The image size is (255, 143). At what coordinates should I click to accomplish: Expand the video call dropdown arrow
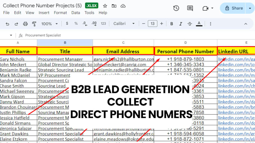click(x=212, y=8)
